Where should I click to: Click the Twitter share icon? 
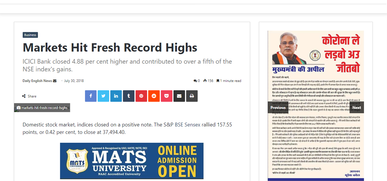[103, 96]
